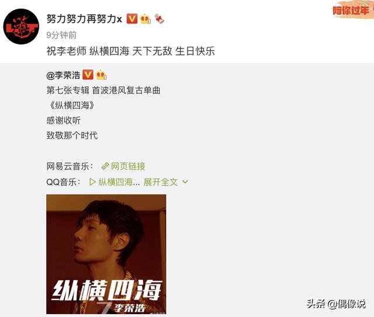Click the 祝李老师 生日快乐 post text
Screen dimensions: 374x317
pos(130,51)
